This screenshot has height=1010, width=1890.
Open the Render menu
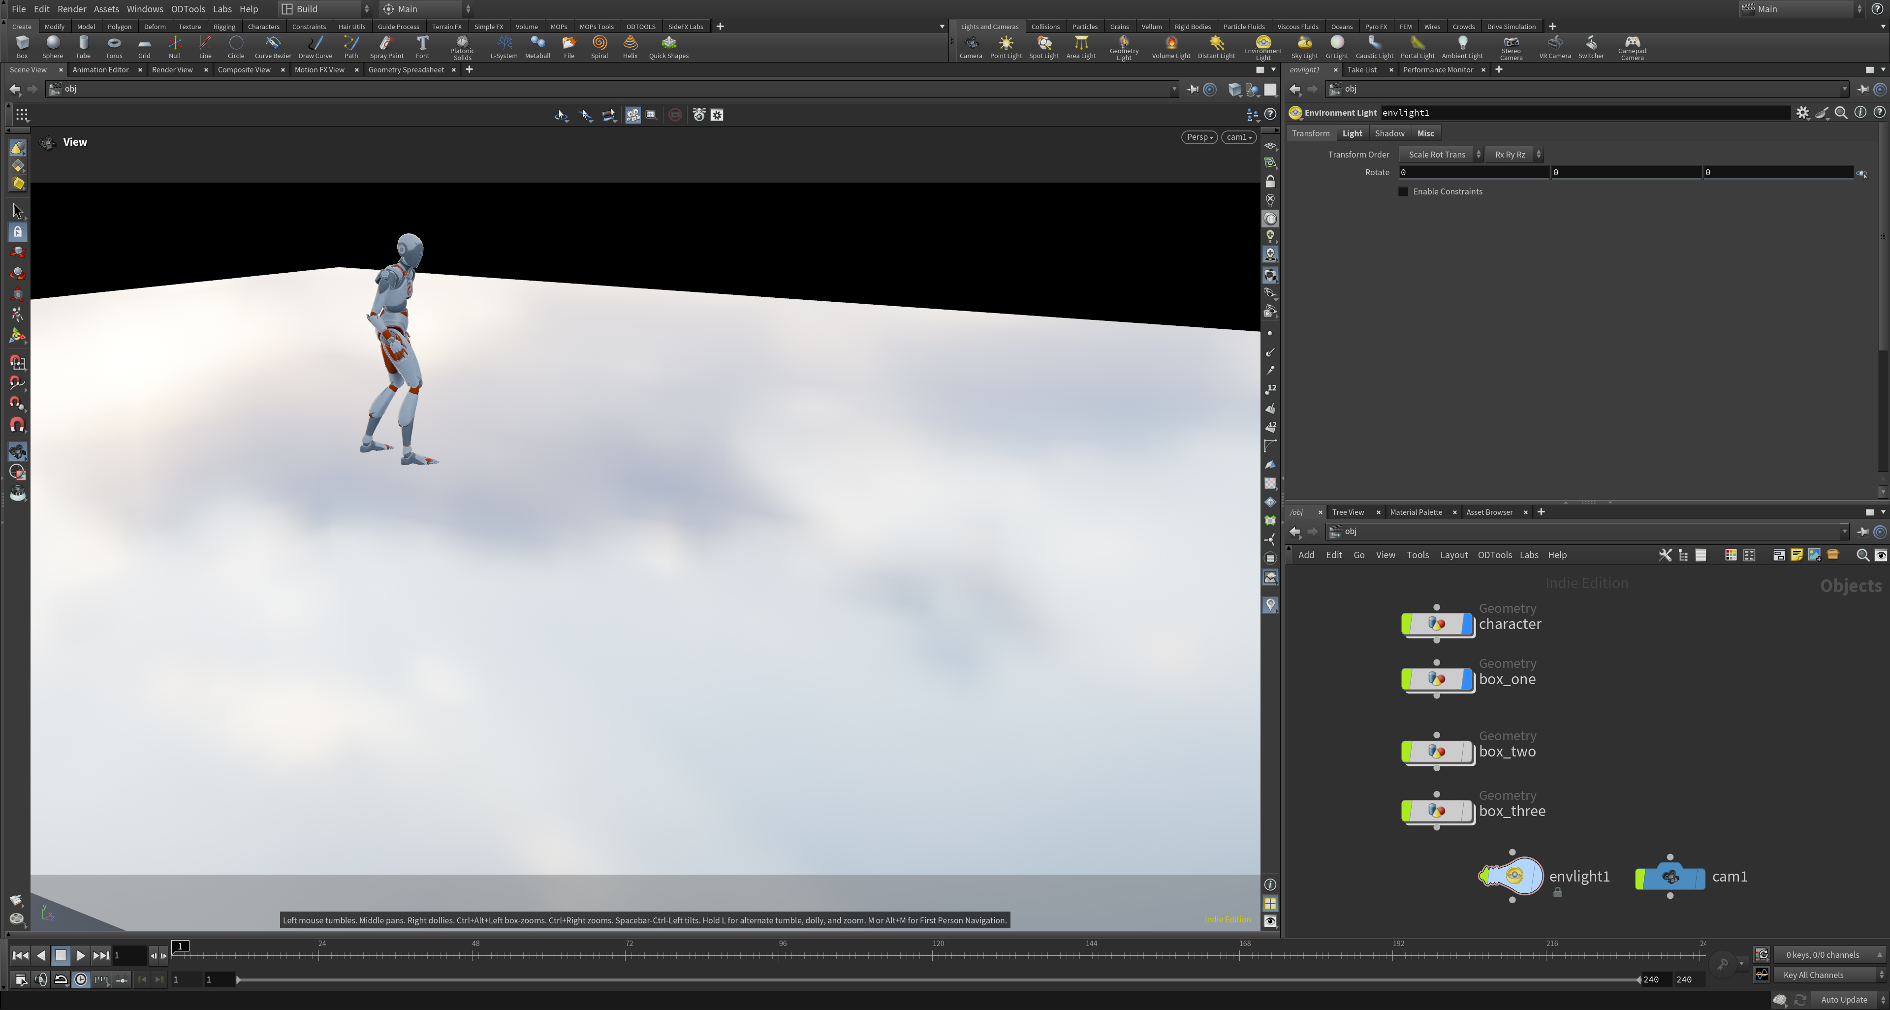point(72,9)
